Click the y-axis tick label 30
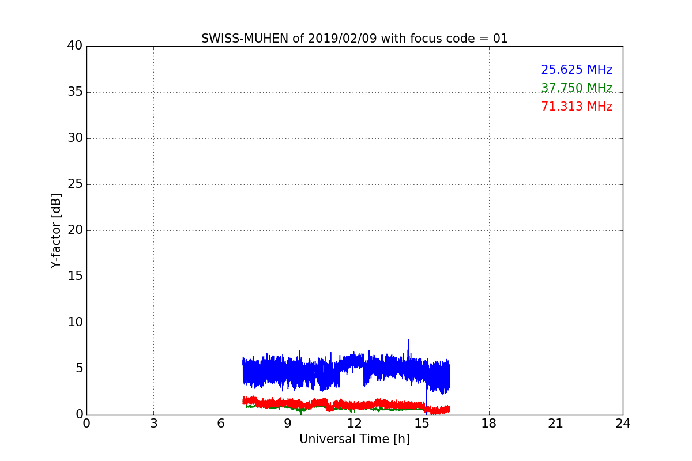The image size is (692, 461). tap(75, 138)
